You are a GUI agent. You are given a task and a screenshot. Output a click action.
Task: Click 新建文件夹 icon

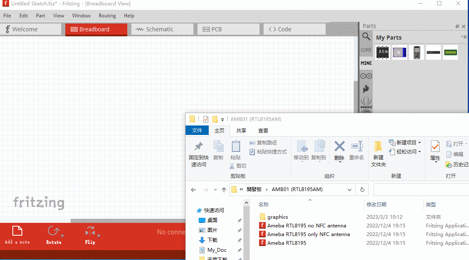(x=378, y=147)
